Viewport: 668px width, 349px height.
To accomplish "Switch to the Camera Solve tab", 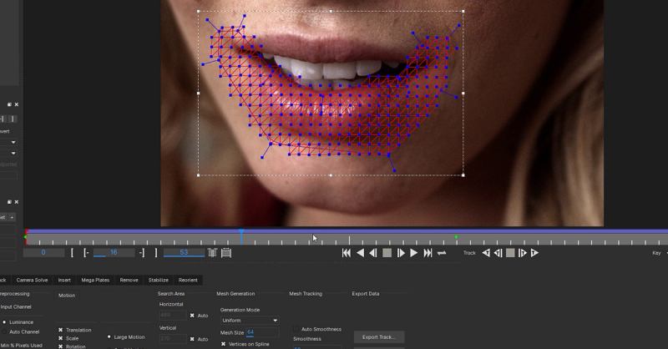I will (32, 280).
